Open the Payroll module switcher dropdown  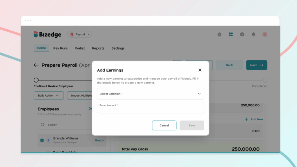(x=80, y=35)
